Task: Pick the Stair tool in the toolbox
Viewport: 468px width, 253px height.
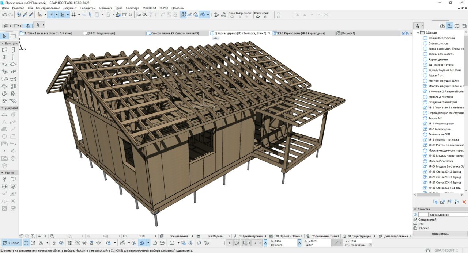Action: pyautogui.click(x=4, y=72)
